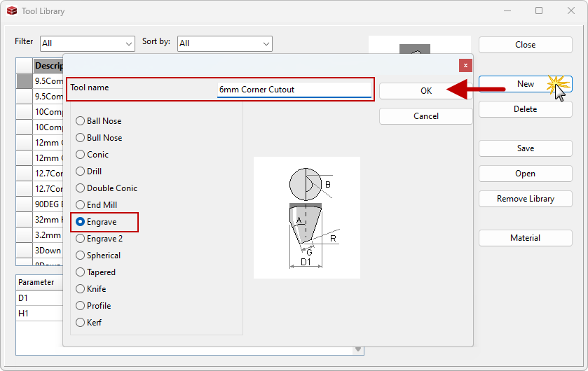Click the engrave tool diagram preview
The width and height of the screenshot is (588, 371).
(x=307, y=217)
